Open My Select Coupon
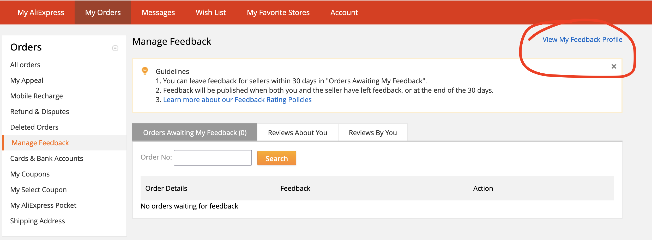This screenshot has width=652, height=240. (39, 190)
